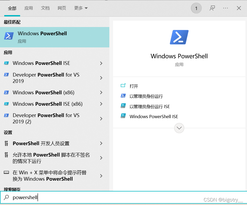Viewport: 247px width, 205px height.
Task: Click the search magnifier icon
Action: [6, 197]
